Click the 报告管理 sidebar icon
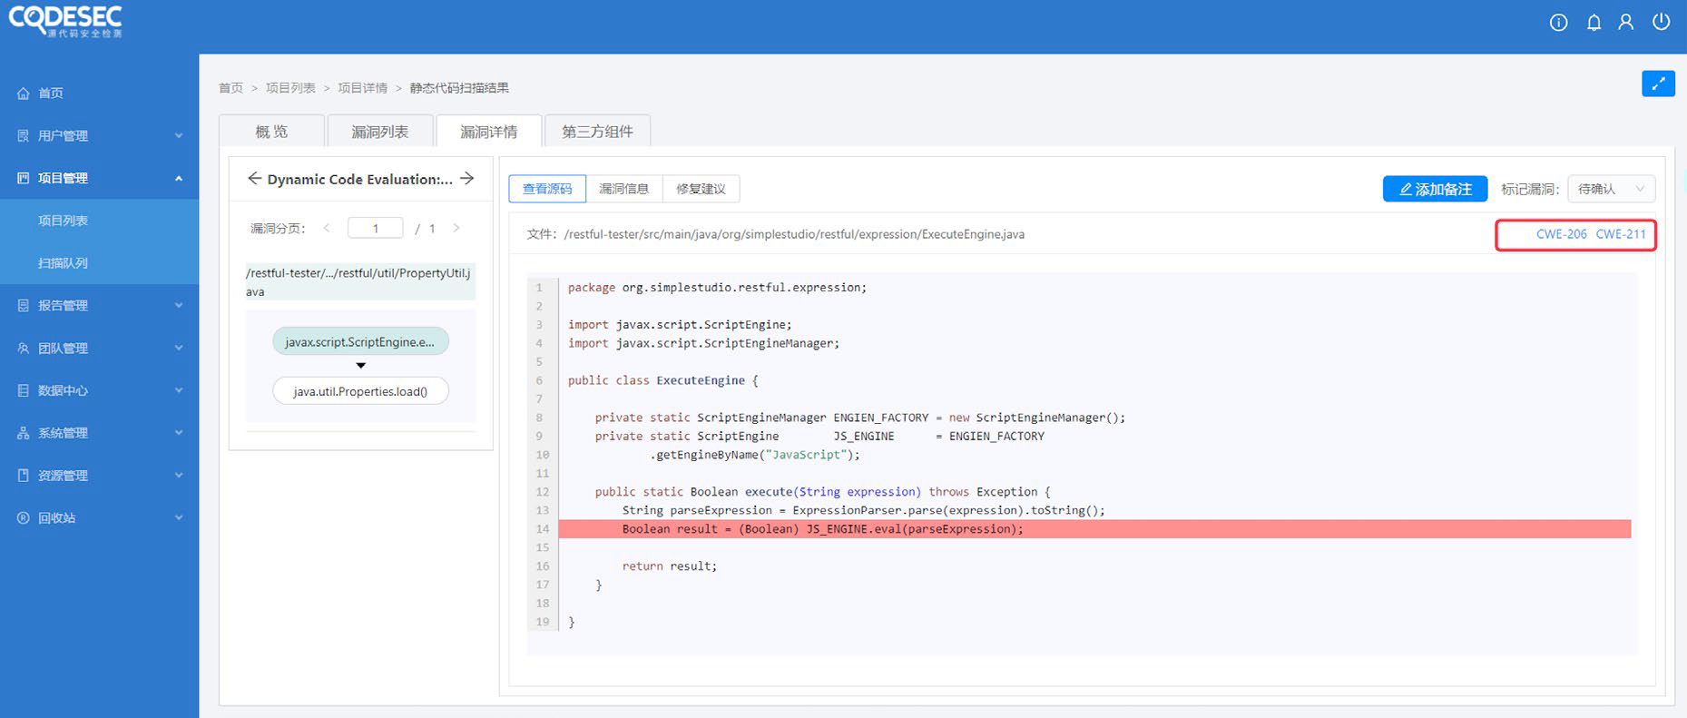 point(24,306)
